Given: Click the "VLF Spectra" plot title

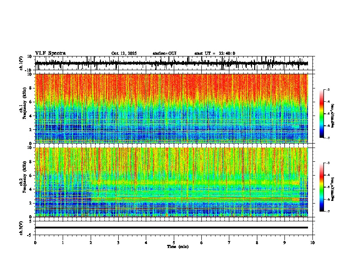Looking at the screenshot, I should click(x=50, y=53).
